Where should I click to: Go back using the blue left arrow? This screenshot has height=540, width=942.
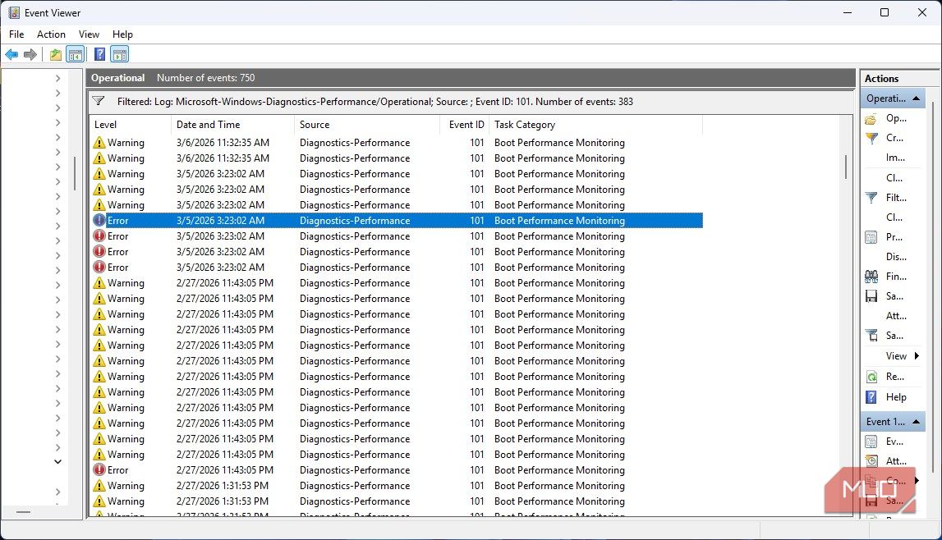[11, 55]
